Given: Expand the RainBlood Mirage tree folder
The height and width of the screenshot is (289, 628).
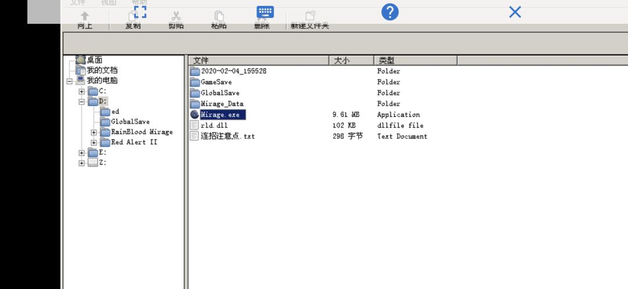Looking at the screenshot, I should (94, 132).
